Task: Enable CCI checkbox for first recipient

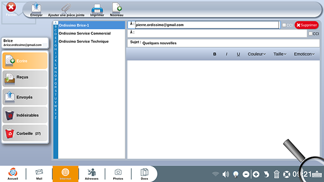Action: (284, 25)
